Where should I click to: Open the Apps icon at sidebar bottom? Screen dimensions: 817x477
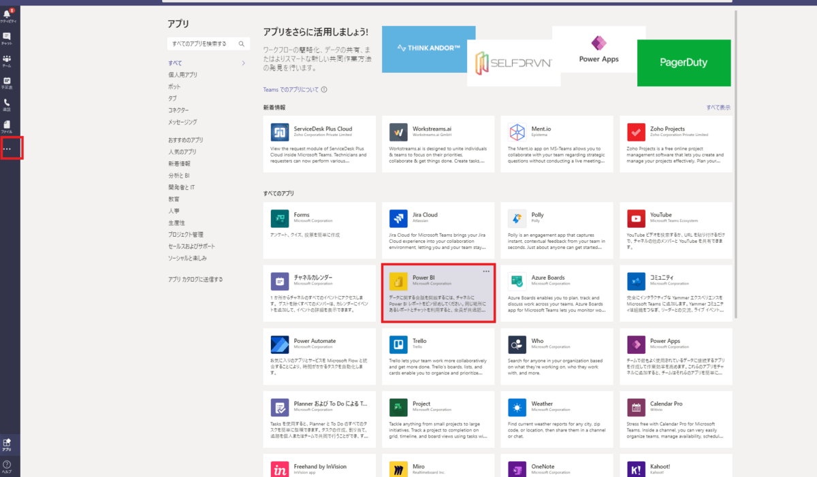click(x=7, y=444)
